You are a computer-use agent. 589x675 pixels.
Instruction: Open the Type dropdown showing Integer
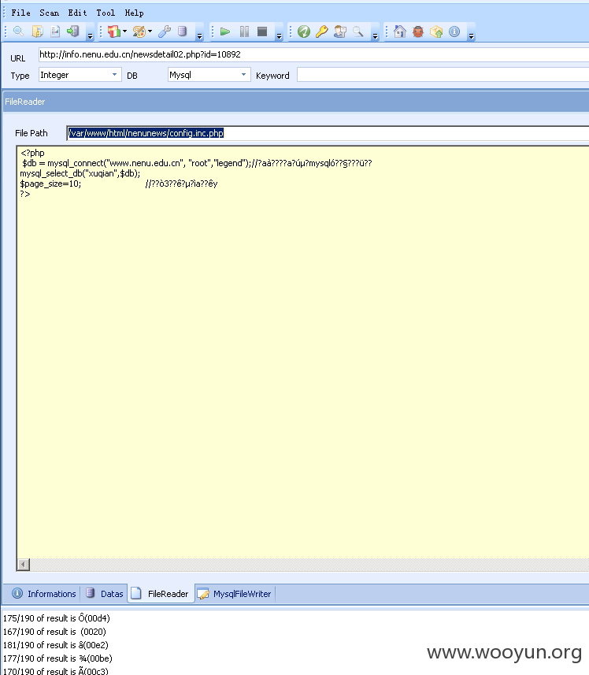pyautogui.click(x=80, y=75)
